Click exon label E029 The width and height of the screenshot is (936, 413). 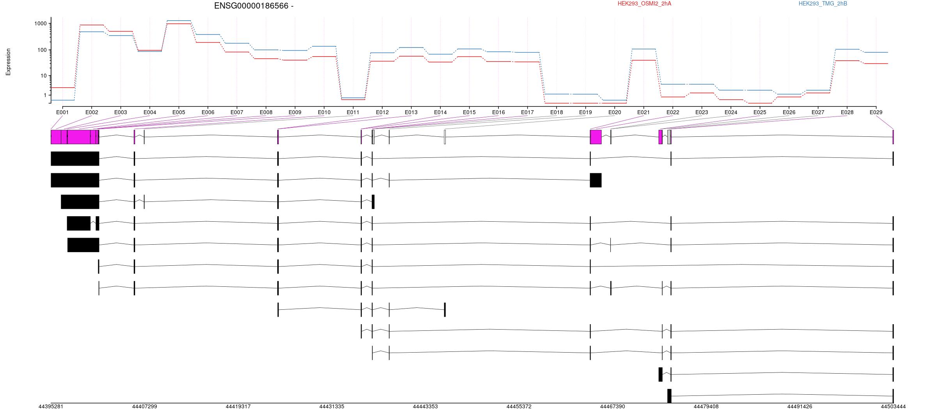pyautogui.click(x=876, y=113)
